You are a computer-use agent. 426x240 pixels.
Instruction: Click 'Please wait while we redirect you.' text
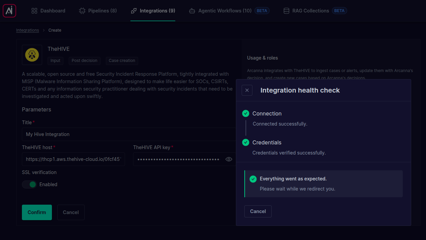[298, 189]
